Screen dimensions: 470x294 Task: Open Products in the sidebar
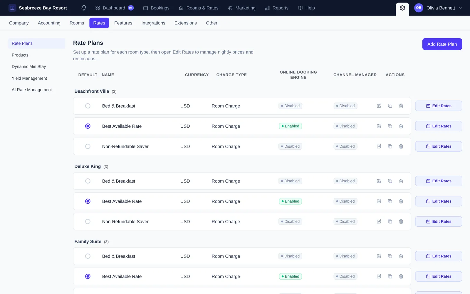[x=36, y=55]
